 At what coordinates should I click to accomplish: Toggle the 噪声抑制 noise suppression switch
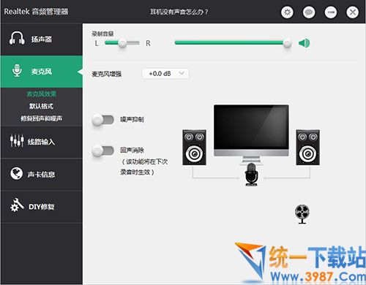(102, 120)
